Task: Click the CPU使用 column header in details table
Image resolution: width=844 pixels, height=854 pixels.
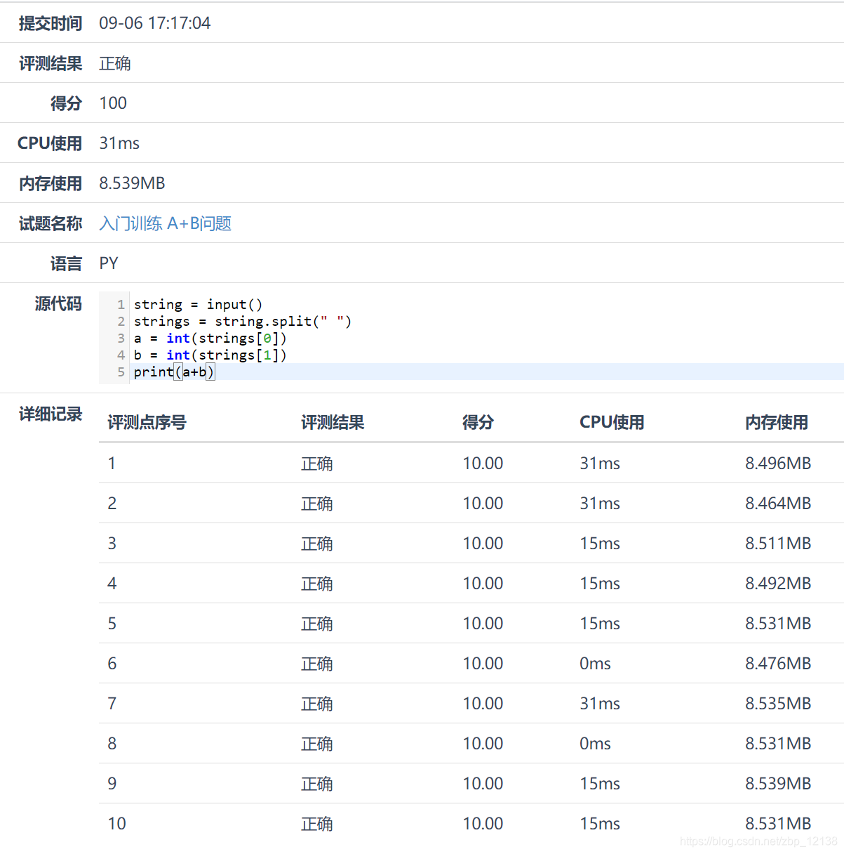Action: 612,422
